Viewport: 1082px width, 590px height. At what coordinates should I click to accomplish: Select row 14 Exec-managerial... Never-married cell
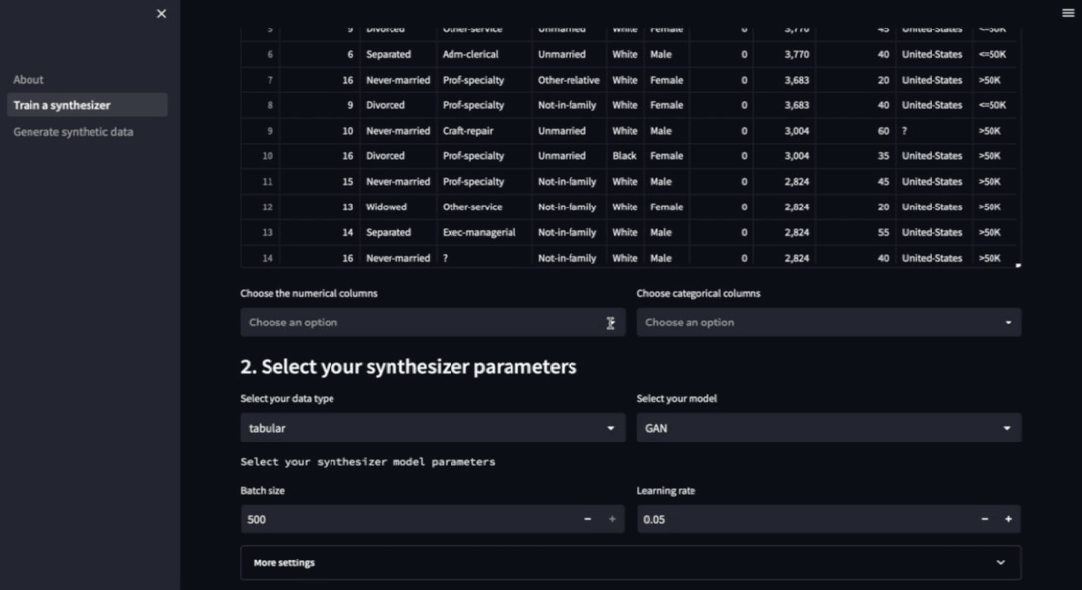click(x=397, y=258)
